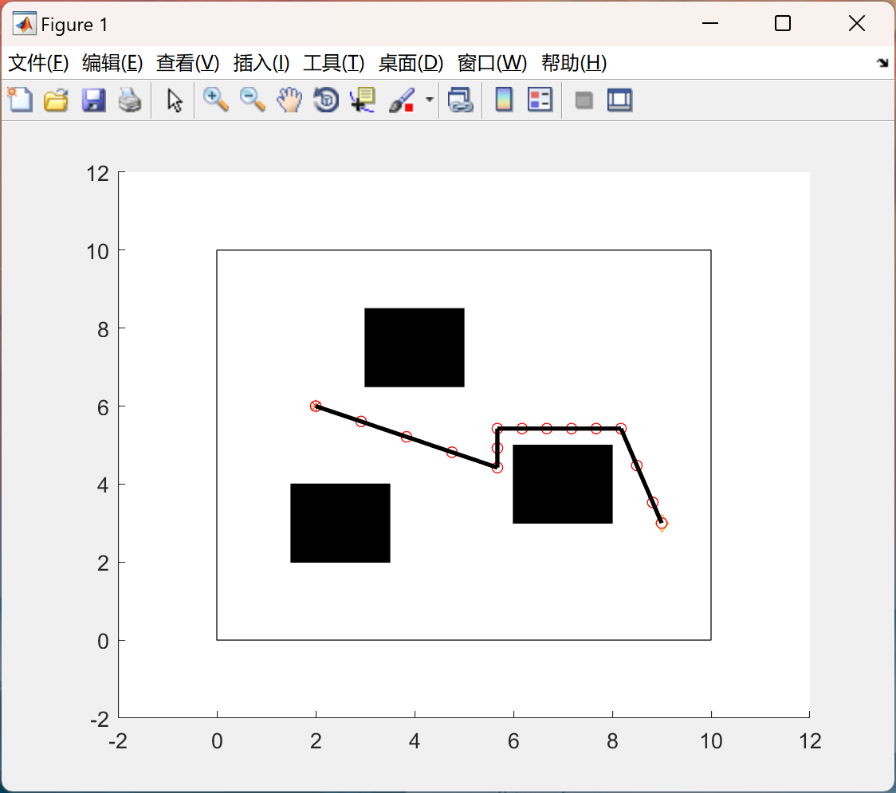Insert a legend with the toolbar icon
Viewport: 896px width, 793px height.
(x=540, y=100)
